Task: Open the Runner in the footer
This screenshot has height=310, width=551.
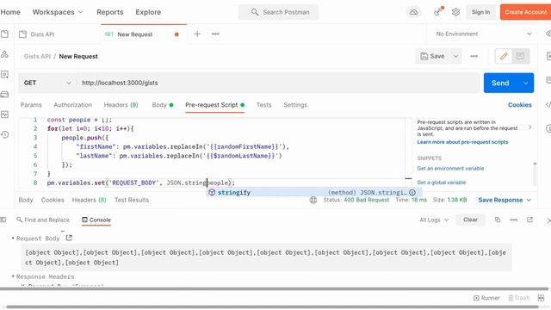Action: click(x=486, y=298)
